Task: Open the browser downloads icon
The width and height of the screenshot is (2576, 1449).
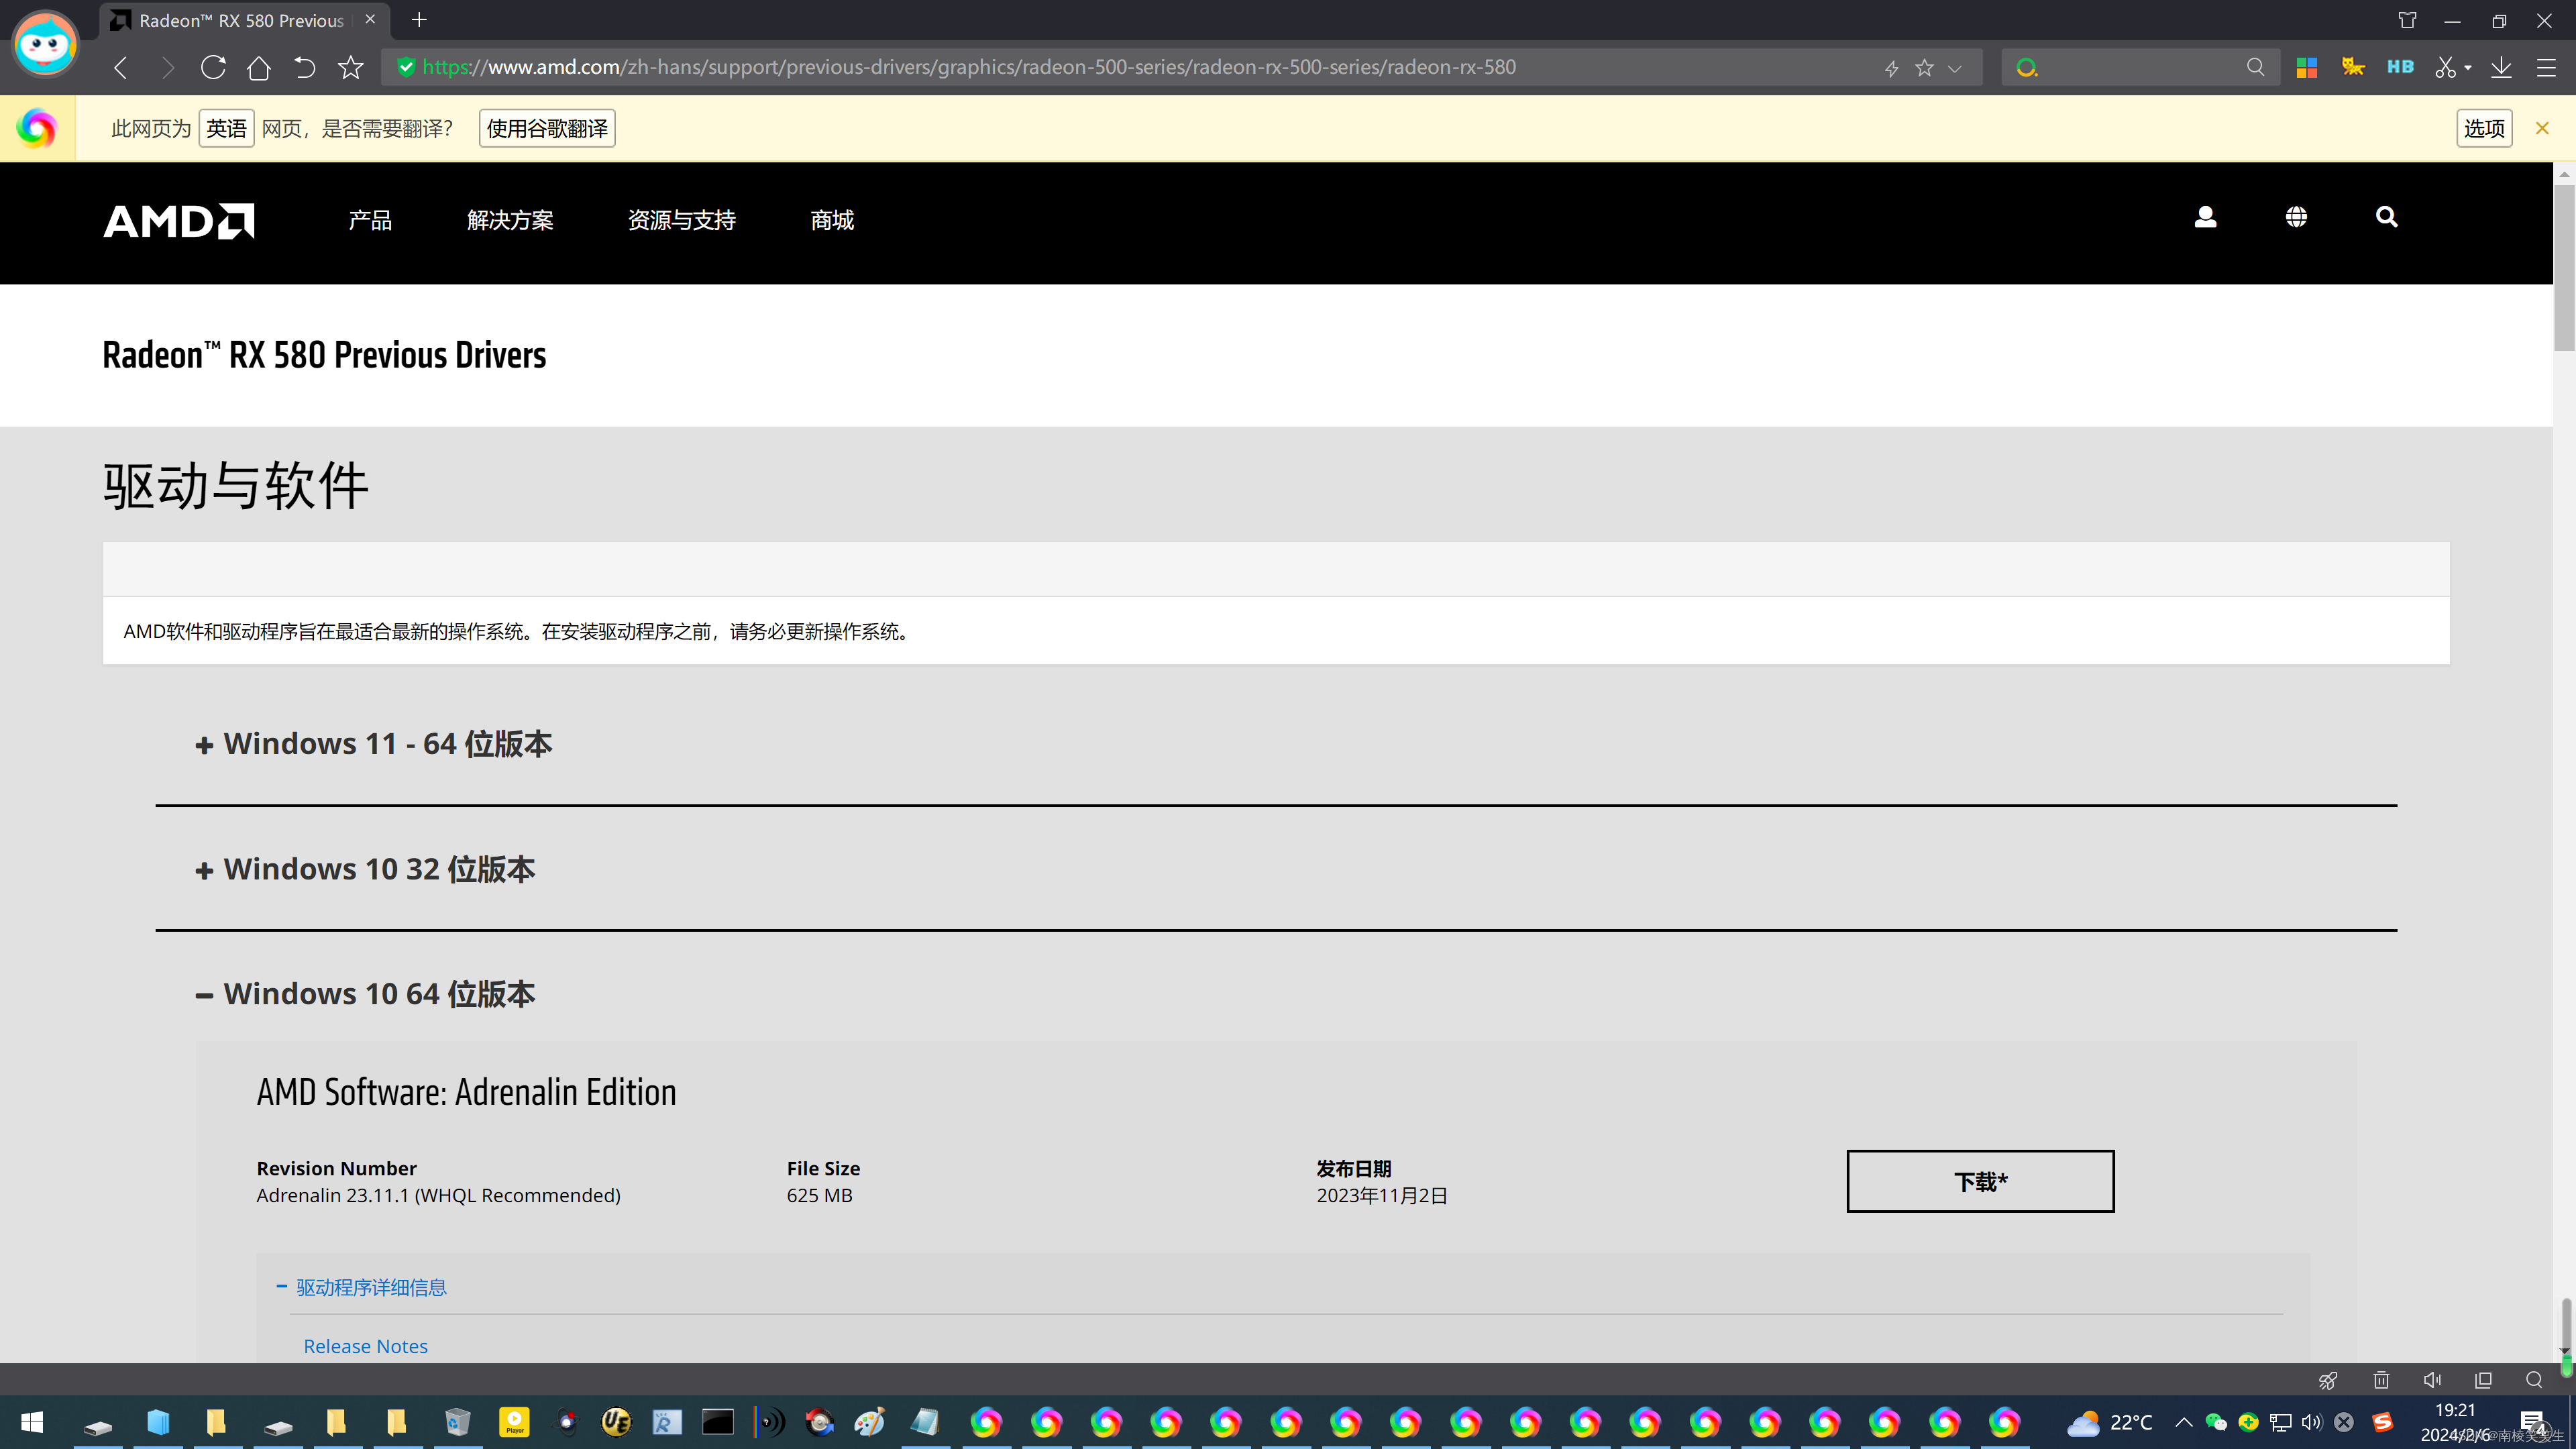Action: tap(2501, 68)
